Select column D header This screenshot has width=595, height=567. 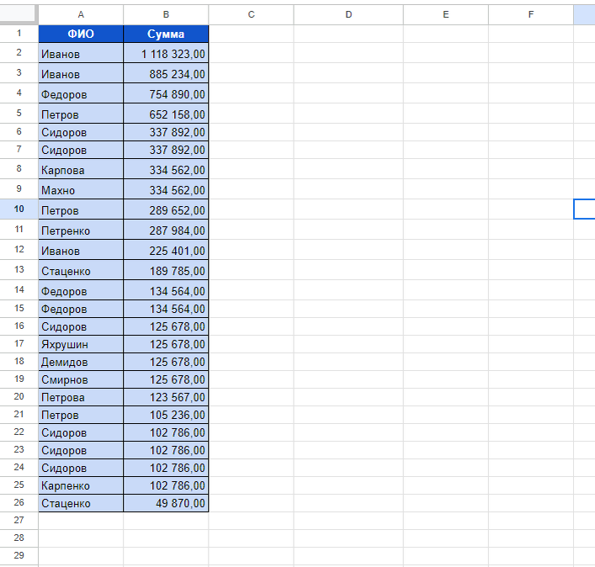tap(348, 15)
